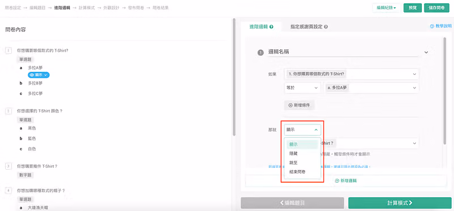Choose 顯示 option in dropdown list

click(x=302, y=144)
